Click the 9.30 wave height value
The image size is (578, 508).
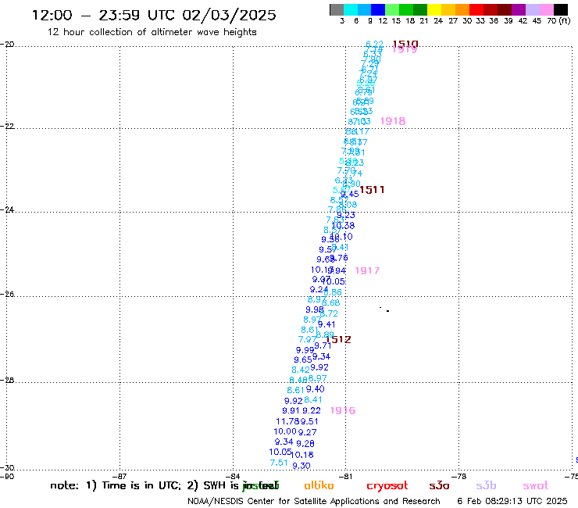point(301,466)
